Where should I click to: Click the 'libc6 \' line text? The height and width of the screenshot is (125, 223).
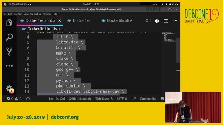click(64, 37)
